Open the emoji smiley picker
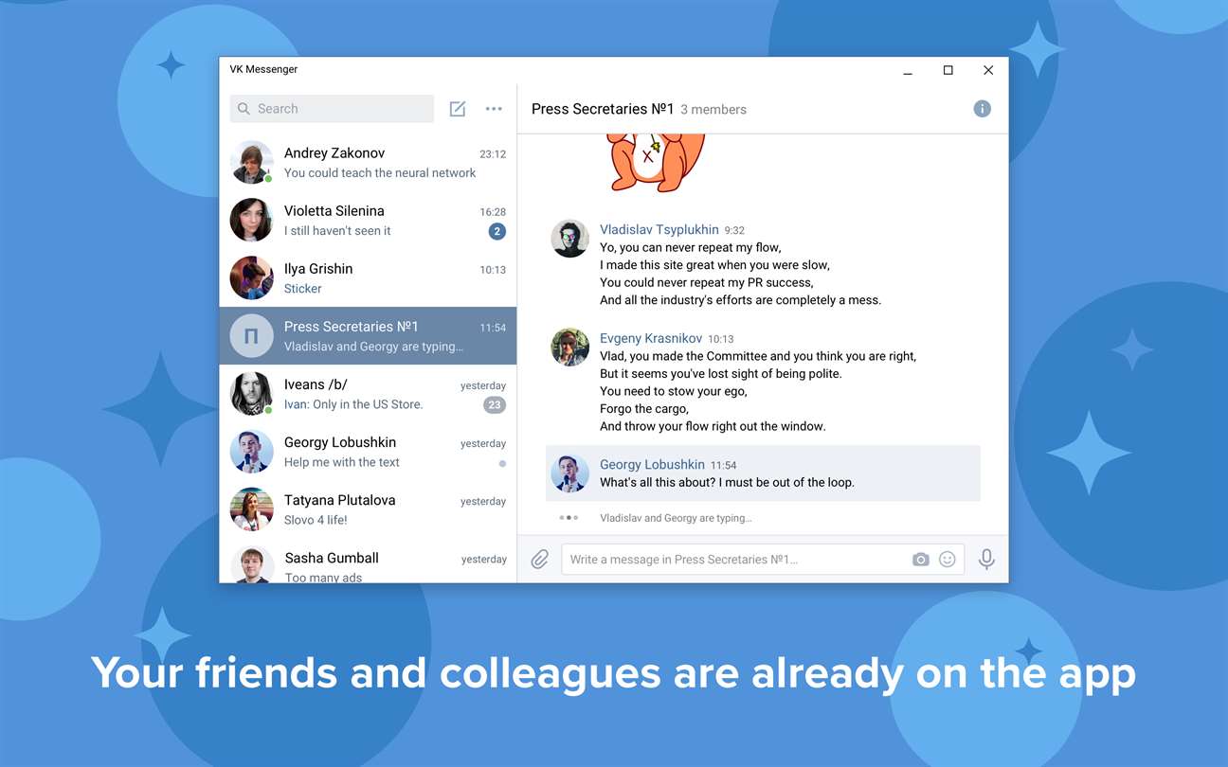The width and height of the screenshot is (1228, 767). 948,560
